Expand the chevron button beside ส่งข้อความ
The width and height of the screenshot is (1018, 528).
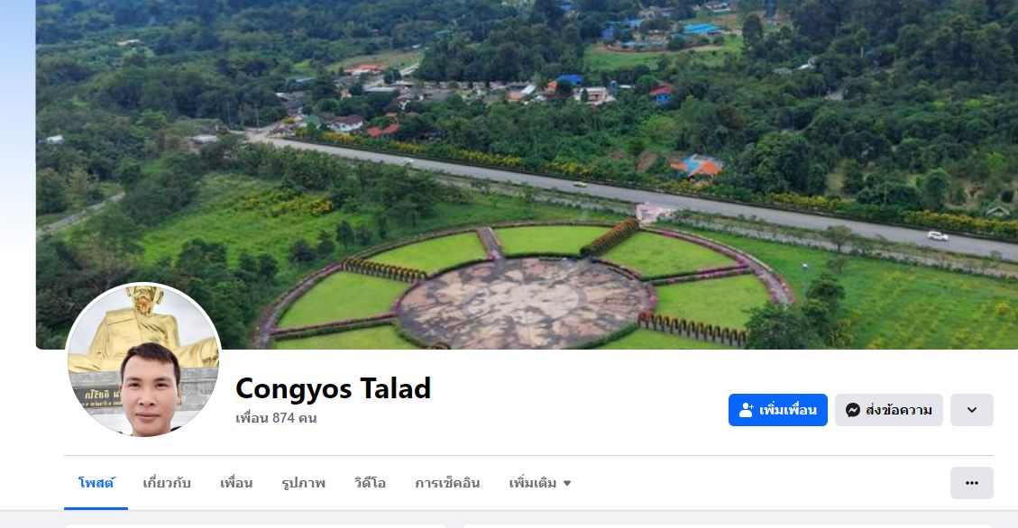click(972, 410)
